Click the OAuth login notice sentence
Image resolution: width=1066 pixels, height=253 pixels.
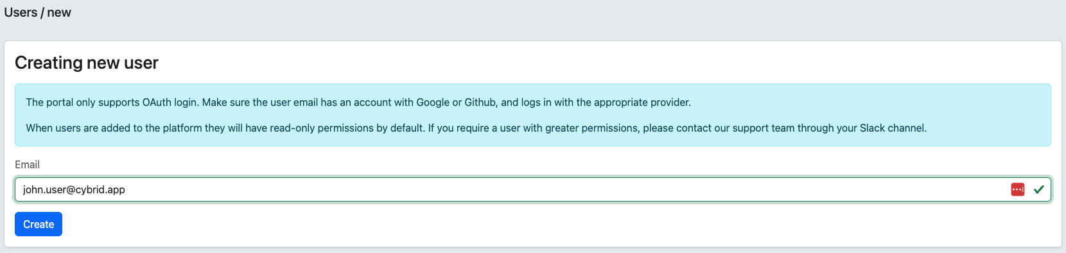click(x=358, y=102)
